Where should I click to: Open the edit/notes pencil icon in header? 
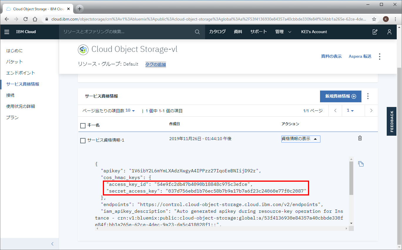pos(375,32)
